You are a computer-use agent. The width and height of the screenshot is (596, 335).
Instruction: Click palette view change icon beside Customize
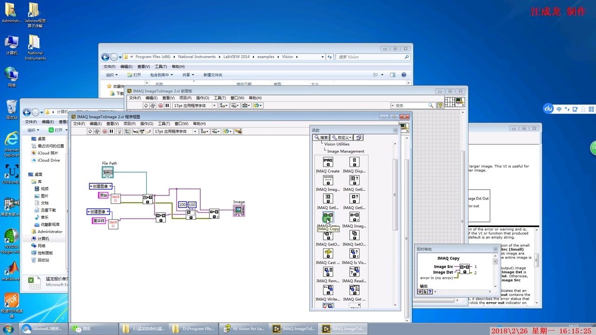[359, 137]
